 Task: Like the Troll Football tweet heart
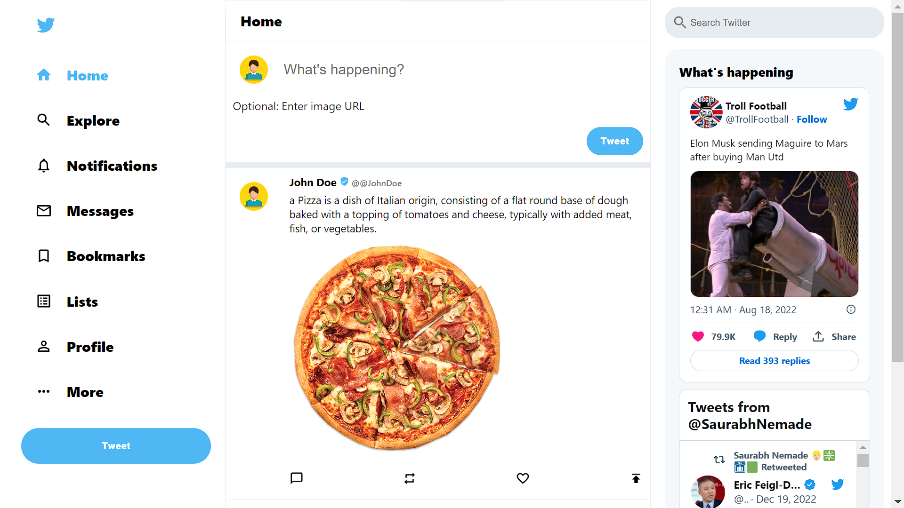698,336
